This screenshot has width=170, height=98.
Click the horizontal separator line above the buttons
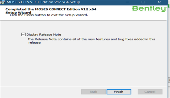click(x=83, y=86)
